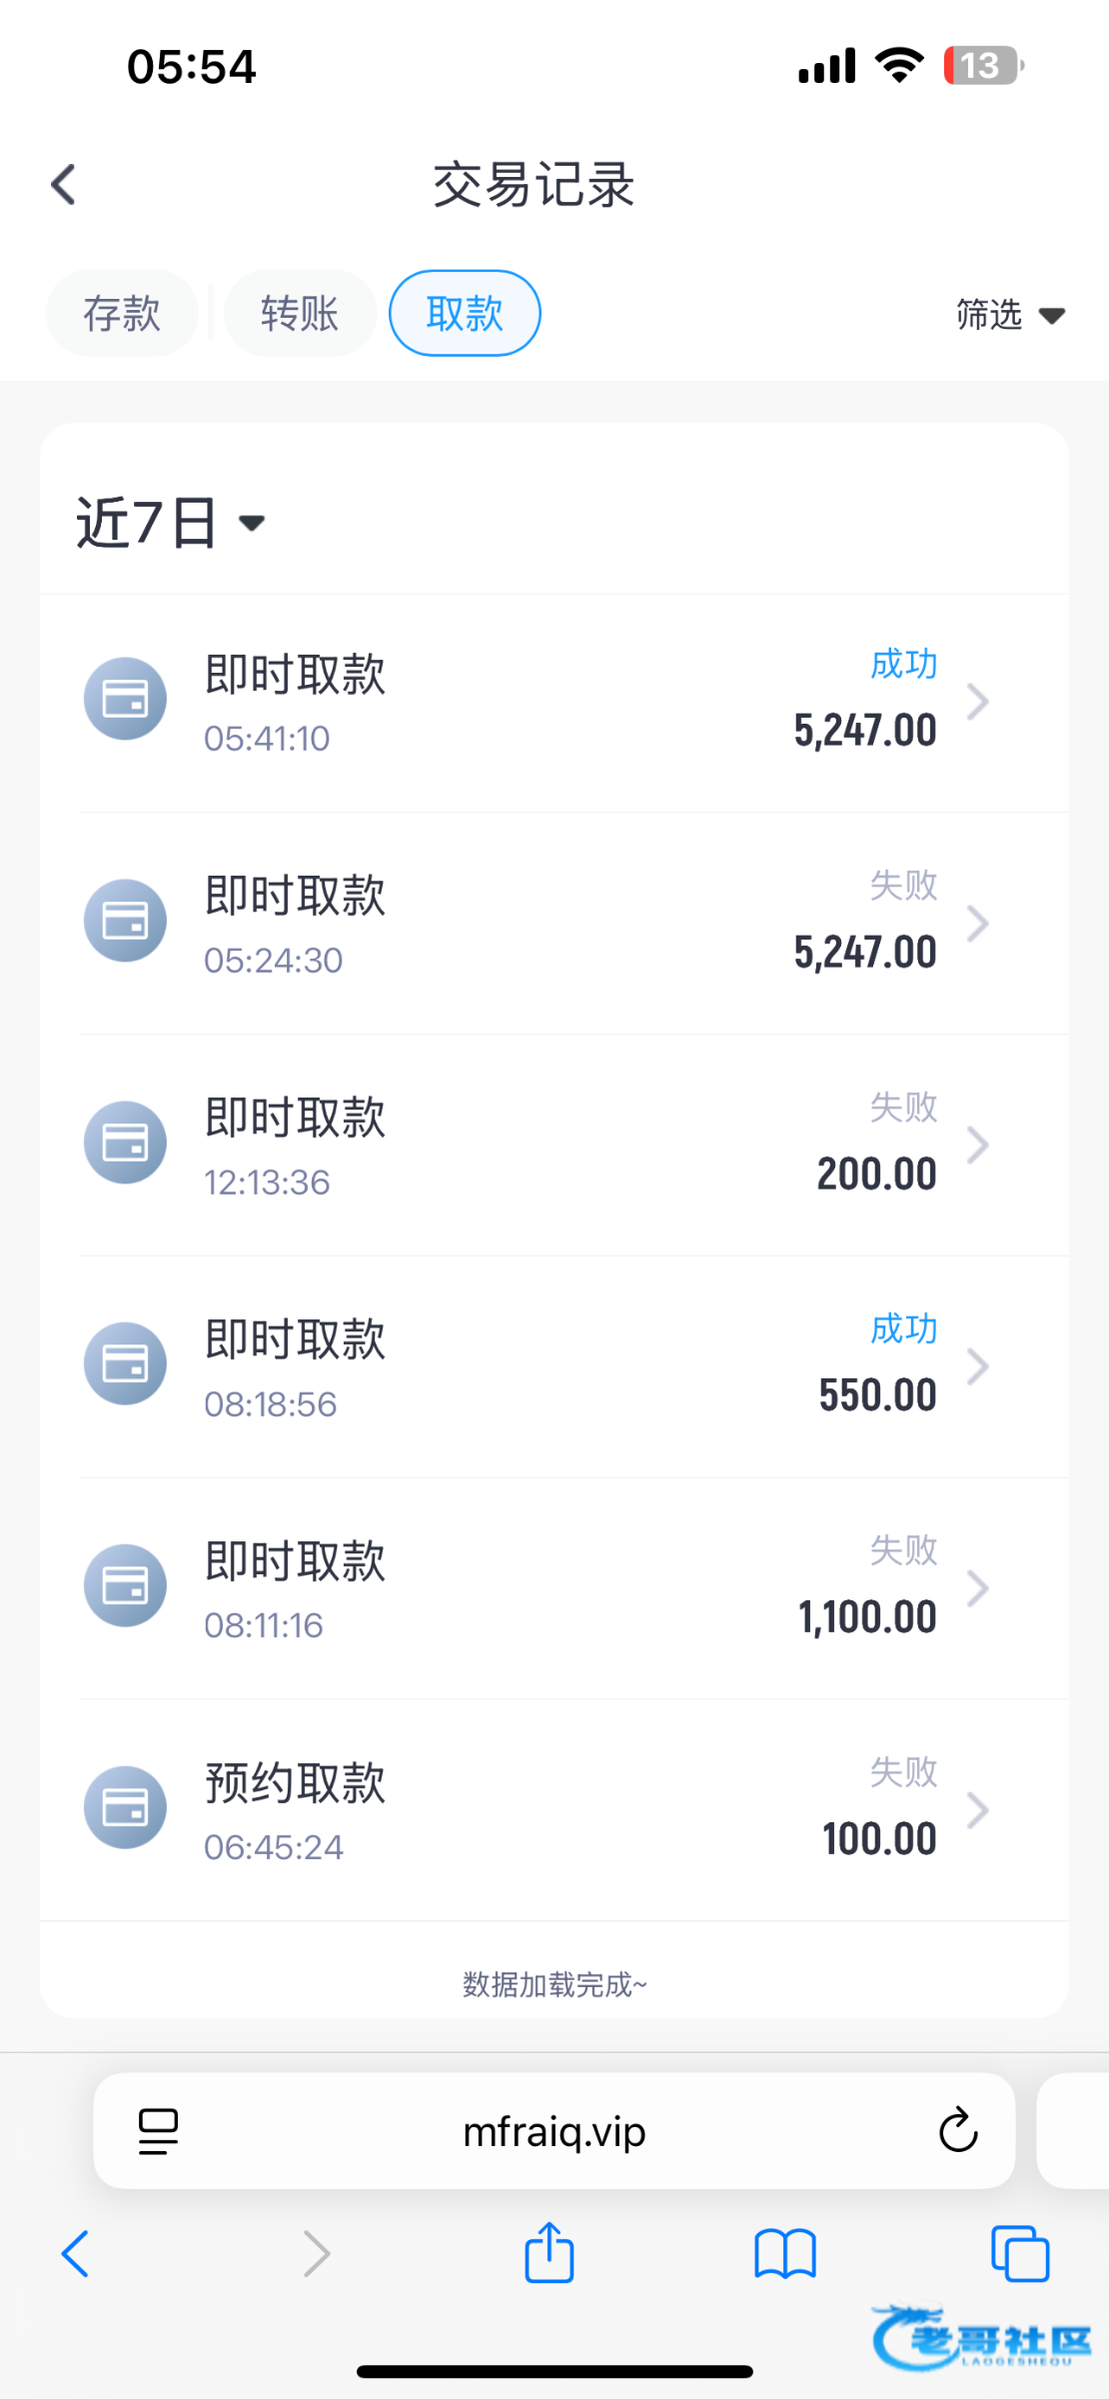The width and height of the screenshot is (1109, 2399).
Task: Tap the Safari share icon
Action: (x=549, y=2254)
